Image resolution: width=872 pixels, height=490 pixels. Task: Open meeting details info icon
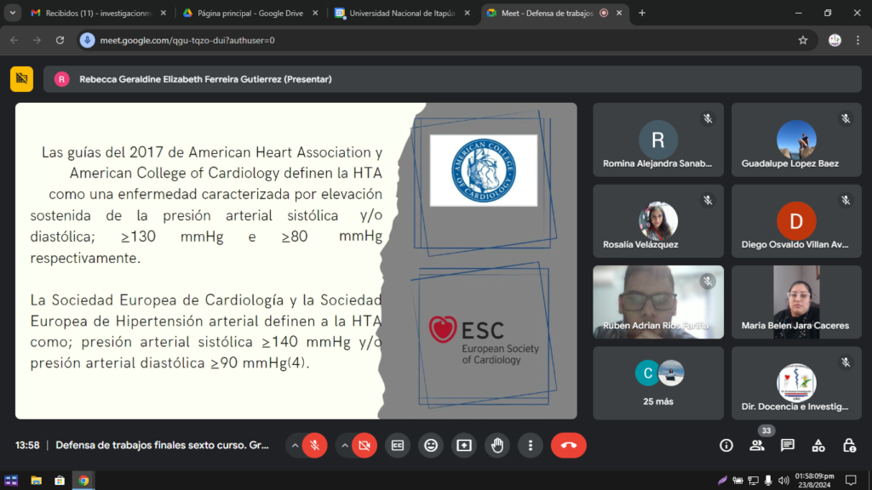726,445
